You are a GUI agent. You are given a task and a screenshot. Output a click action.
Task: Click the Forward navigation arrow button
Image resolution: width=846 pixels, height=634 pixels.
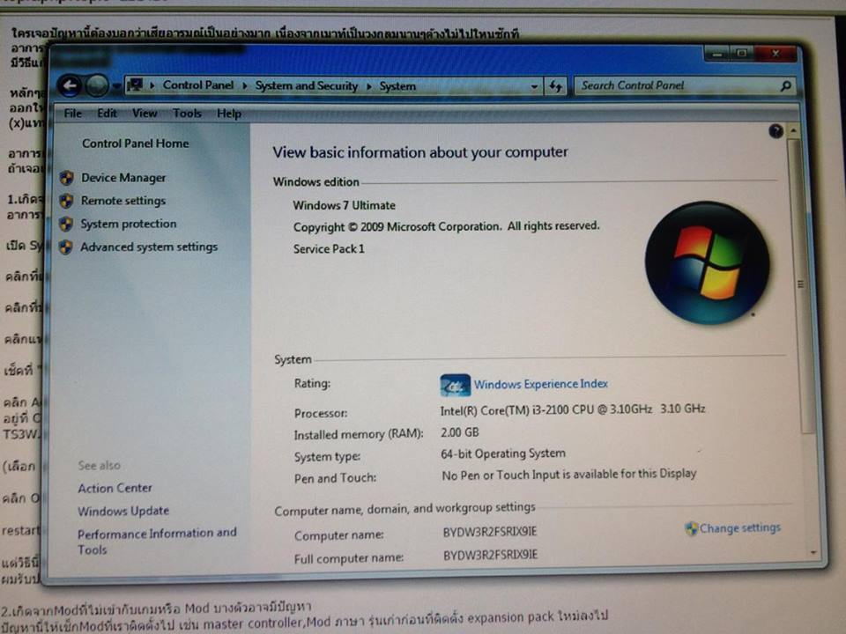coord(97,85)
